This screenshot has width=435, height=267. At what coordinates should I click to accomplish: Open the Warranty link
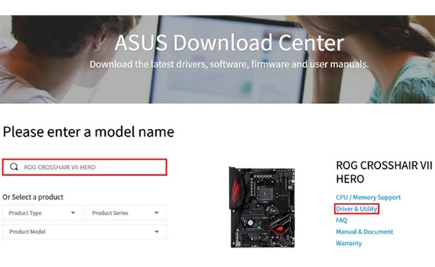point(349,243)
